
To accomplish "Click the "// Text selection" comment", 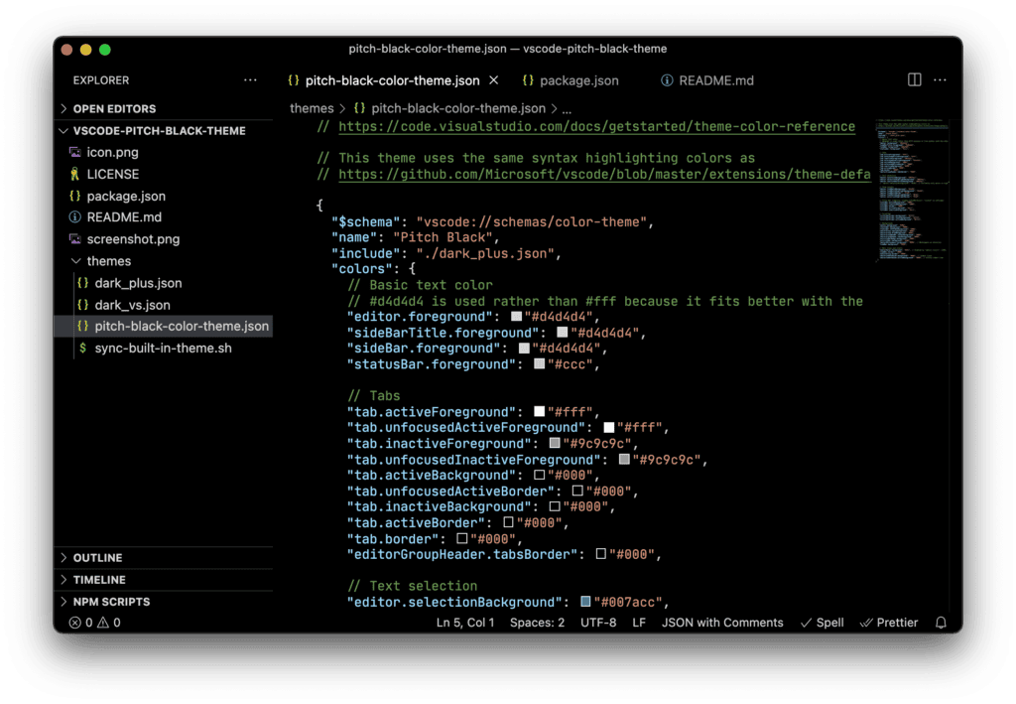I will click(x=412, y=586).
